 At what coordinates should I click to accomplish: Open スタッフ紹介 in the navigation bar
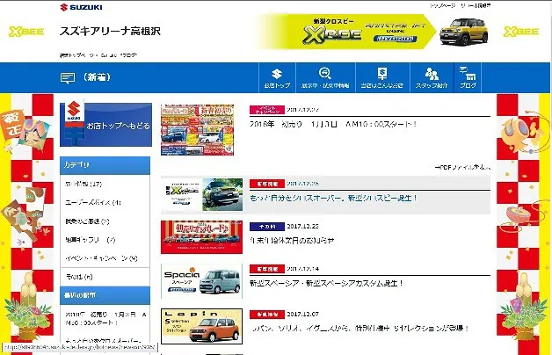tap(432, 78)
